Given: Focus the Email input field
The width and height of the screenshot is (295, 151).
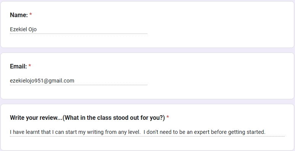Looking at the screenshot, I should 79,81.
